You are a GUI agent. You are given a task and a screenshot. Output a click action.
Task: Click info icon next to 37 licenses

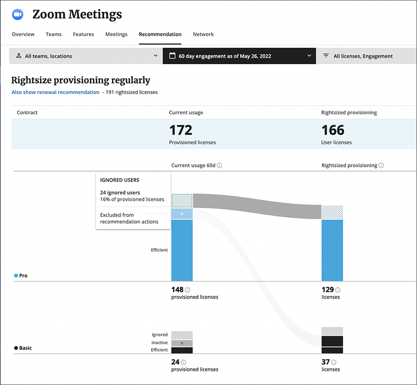pyautogui.click(x=334, y=362)
